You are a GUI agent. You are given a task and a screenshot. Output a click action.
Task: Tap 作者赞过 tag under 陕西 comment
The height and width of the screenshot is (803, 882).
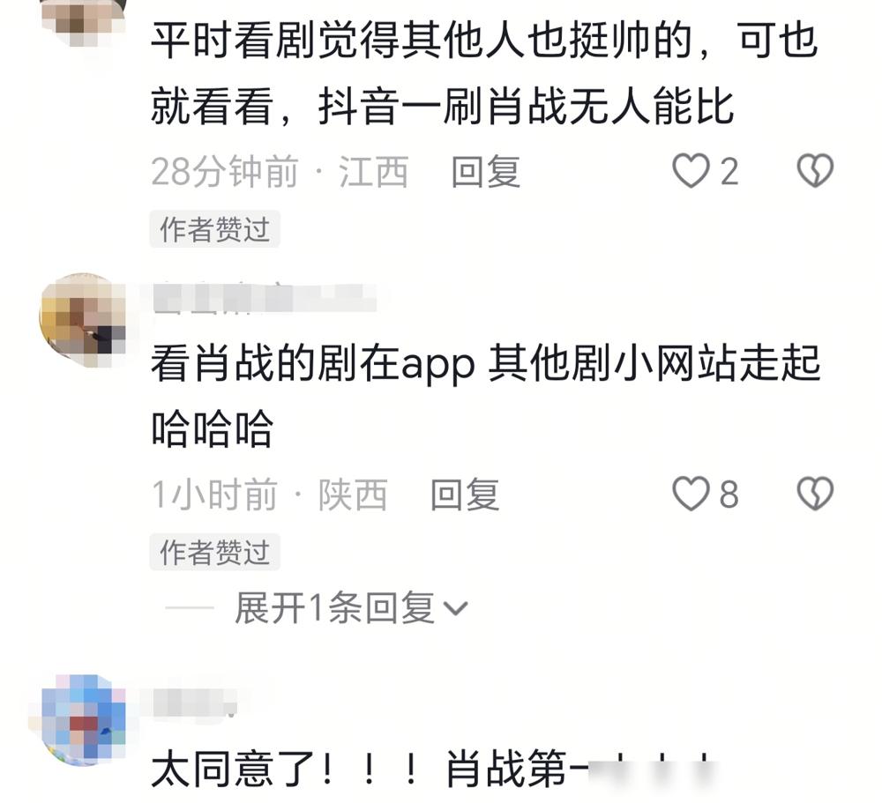pyautogui.click(x=214, y=552)
